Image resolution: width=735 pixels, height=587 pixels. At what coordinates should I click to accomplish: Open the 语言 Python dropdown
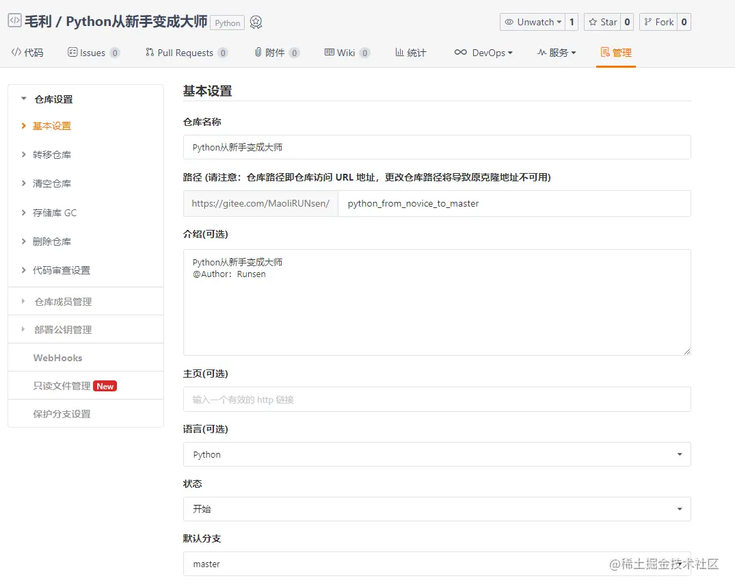point(437,454)
